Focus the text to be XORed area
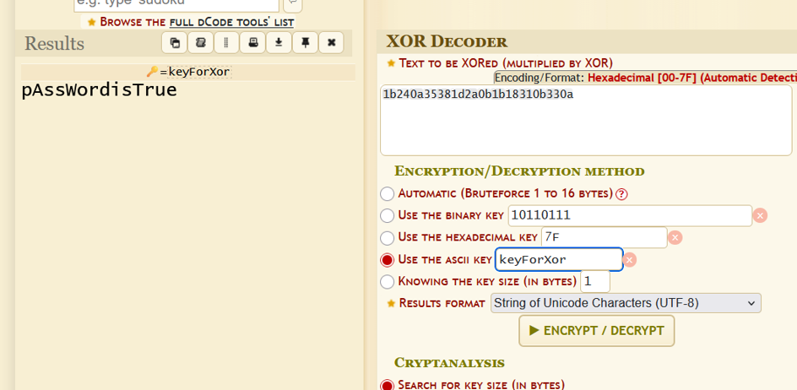This screenshot has width=797, height=390. tap(586, 121)
